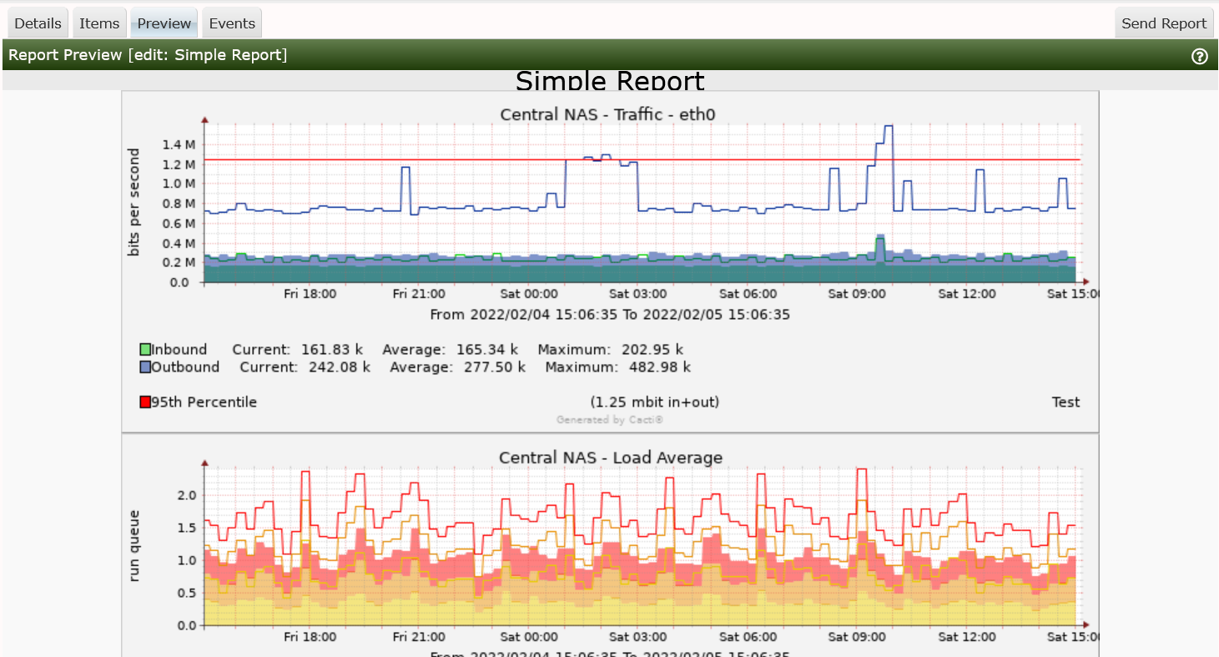Click the Report Preview header bar text
Viewport: 1219px width, 657px height.
pyautogui.click(x=148, y=55)
